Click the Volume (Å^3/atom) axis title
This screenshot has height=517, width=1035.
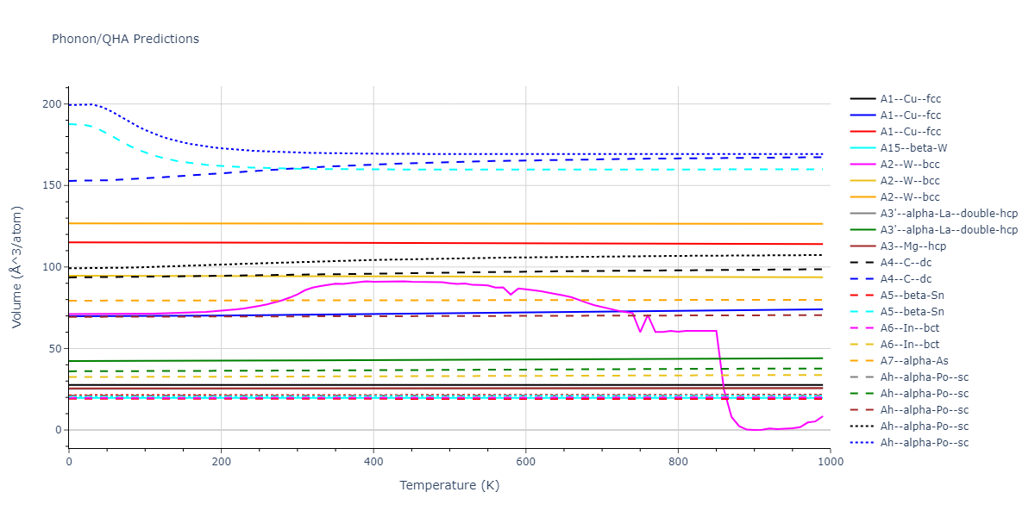click(x=17, y=267)
